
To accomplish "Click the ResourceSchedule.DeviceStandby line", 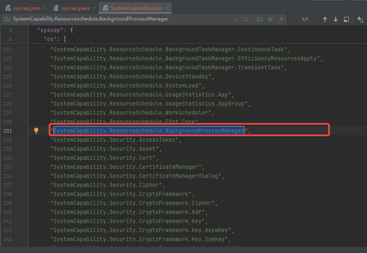I will [x=132, y=77].
